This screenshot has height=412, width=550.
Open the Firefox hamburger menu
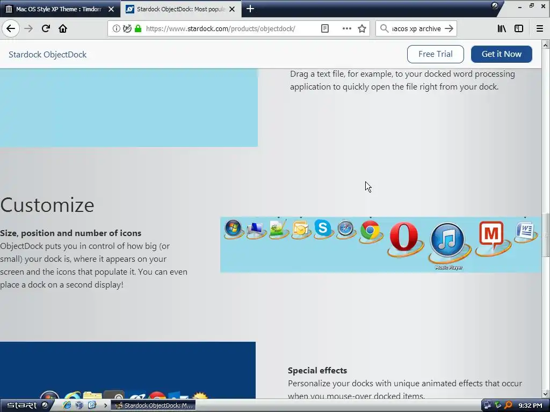[x=540, y=28]
